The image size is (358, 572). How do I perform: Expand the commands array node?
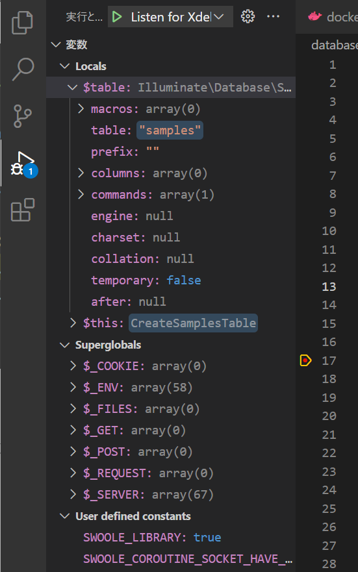tap(81, 194)
